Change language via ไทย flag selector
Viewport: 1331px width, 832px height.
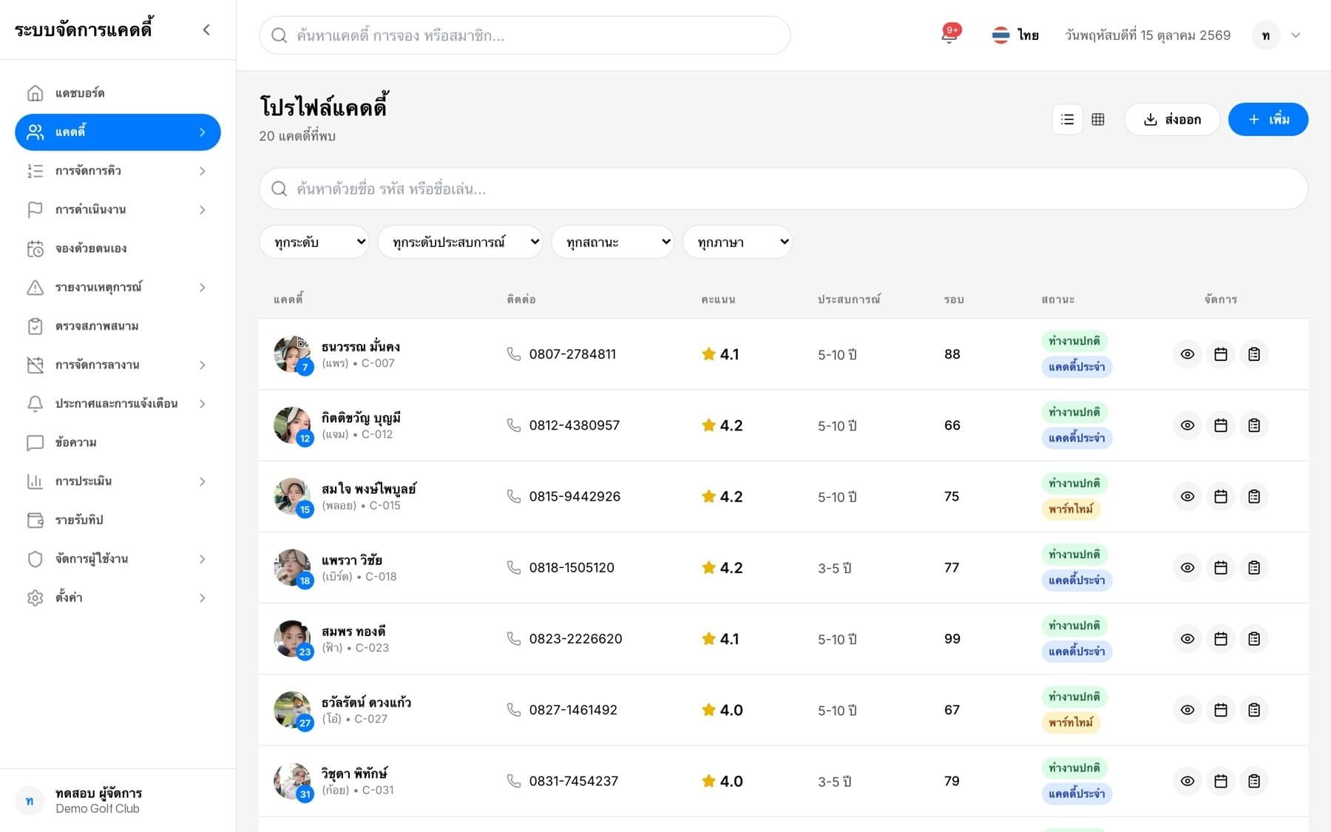pos(1015,35)
